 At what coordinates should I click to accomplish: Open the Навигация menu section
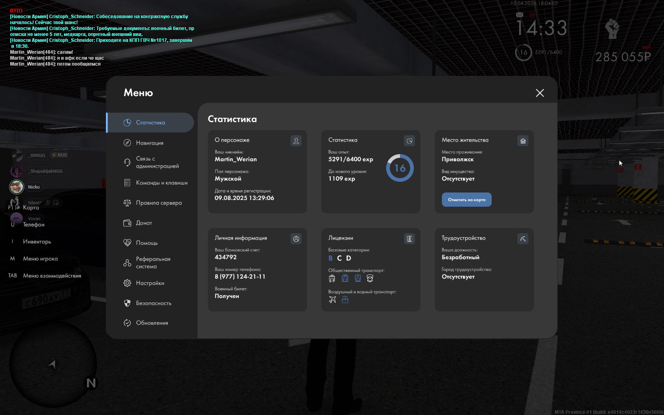point(149,143)
